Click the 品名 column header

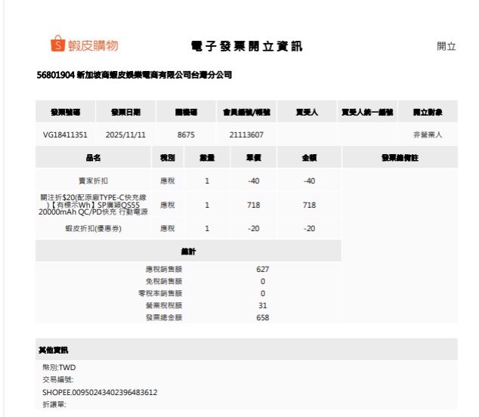click(x=93, y=158)
